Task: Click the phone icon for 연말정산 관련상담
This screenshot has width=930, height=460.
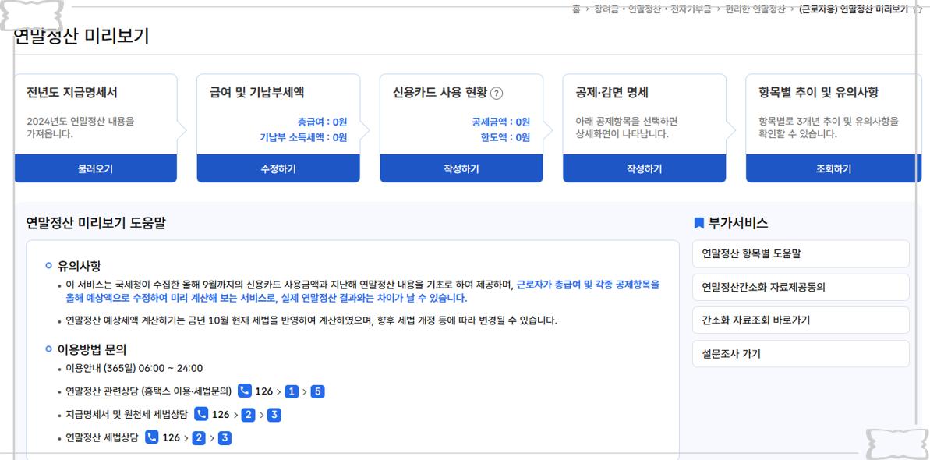Action: 246,391
